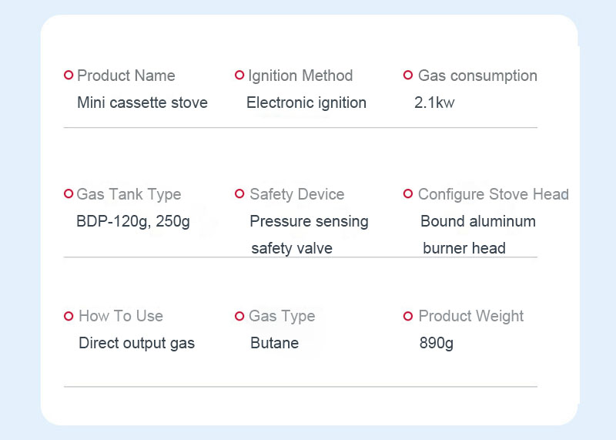Screen dimensions: 616x440
Task: Click the Configure Stove Head heading
Action: [494, 194]
